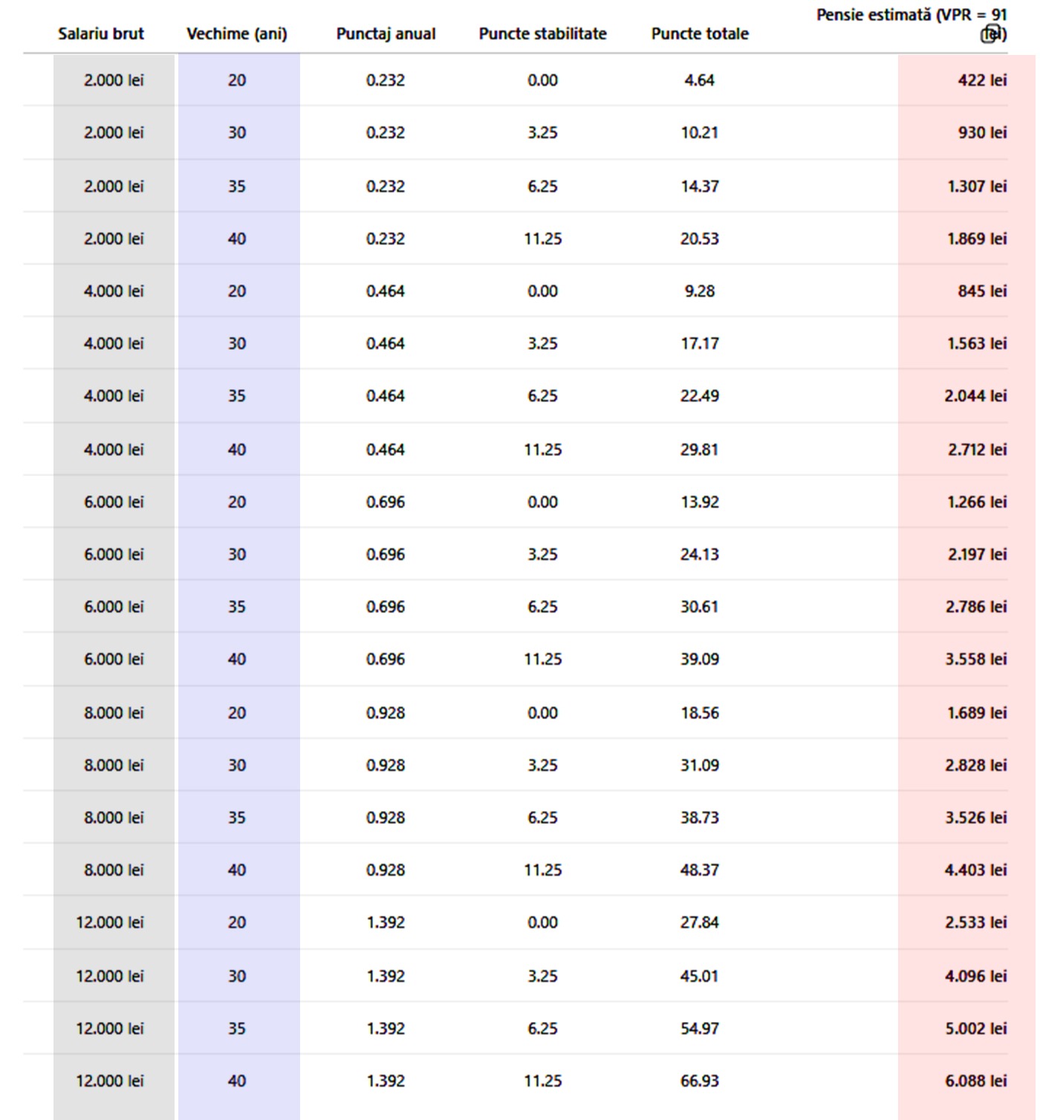Viewport: 1040px width, 1120px height.
Task: Click the Salariu brut column header
Action: (x=101, y=33)
